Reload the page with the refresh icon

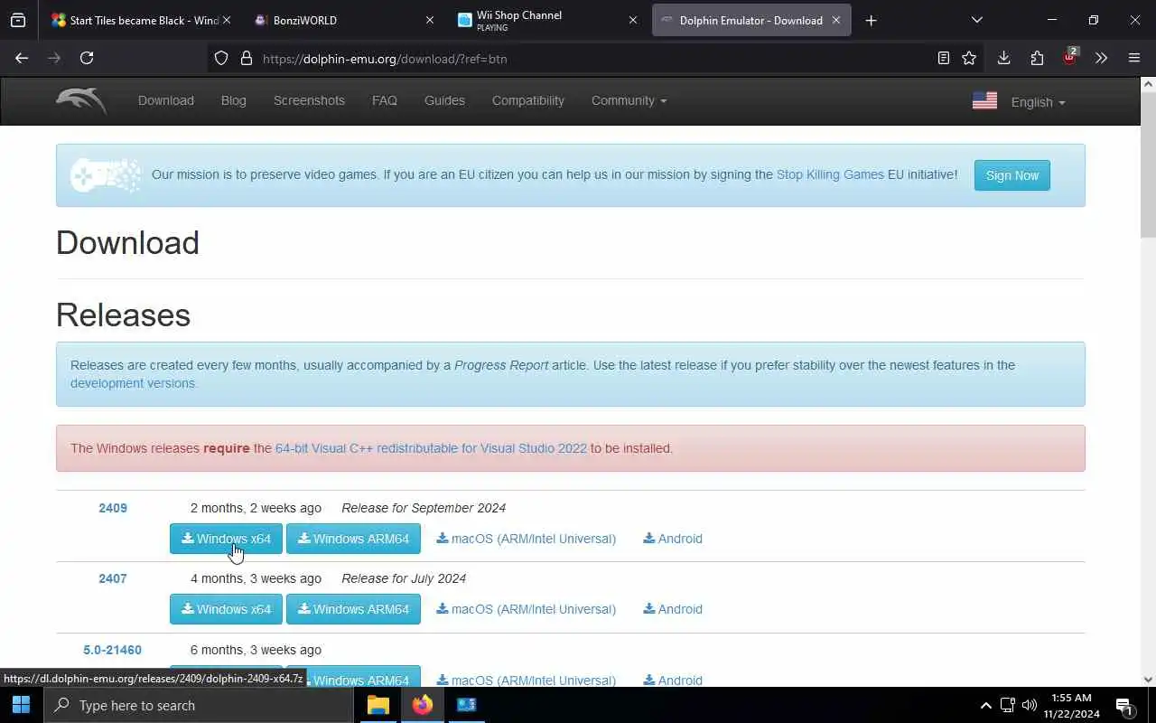pos(87,58)
